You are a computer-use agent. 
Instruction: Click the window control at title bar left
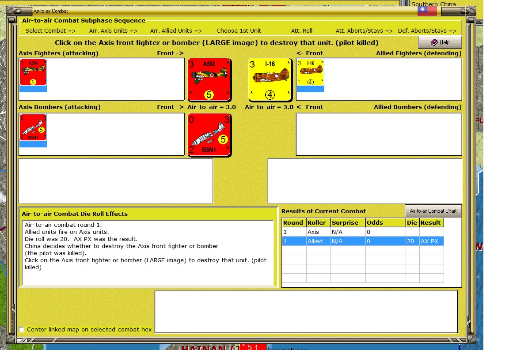(x=19, y=11)
